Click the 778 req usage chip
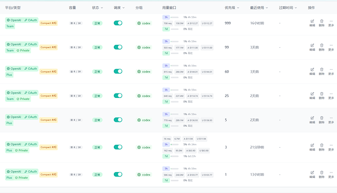 tap(168, 120)
